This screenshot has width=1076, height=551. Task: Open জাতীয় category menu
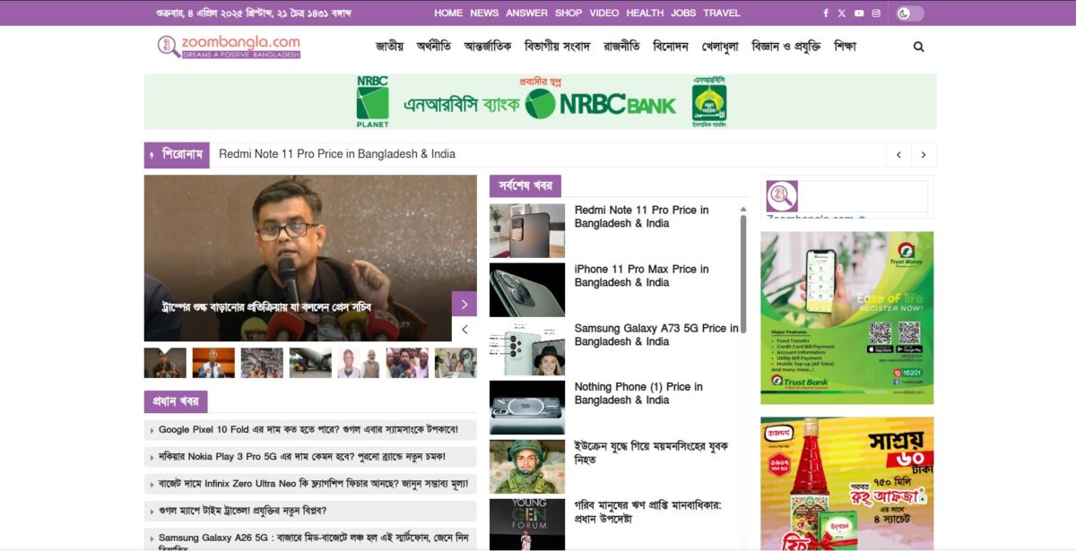click(389, 47)
